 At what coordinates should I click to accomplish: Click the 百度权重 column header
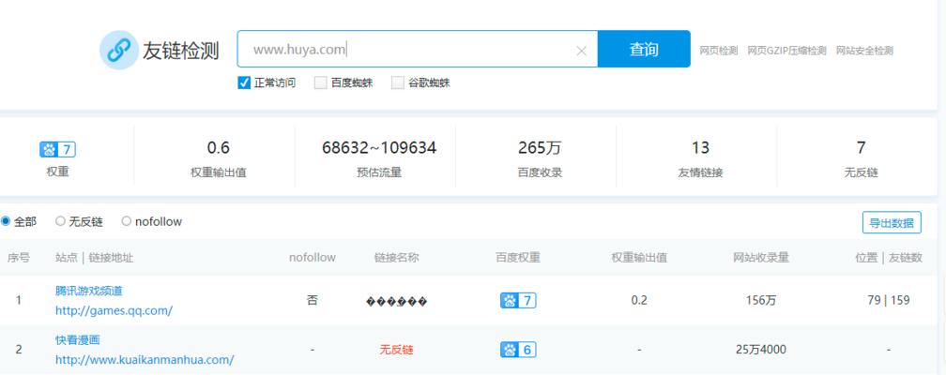click(518, 258)
